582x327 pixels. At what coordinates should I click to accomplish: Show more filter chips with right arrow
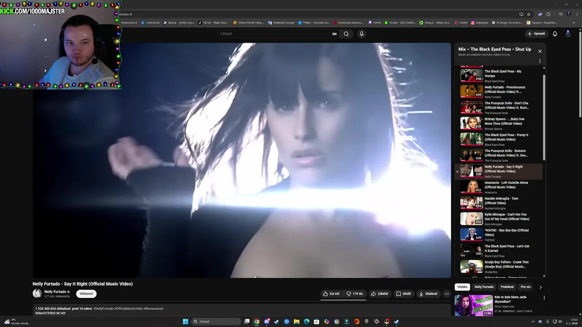[540, 287]
